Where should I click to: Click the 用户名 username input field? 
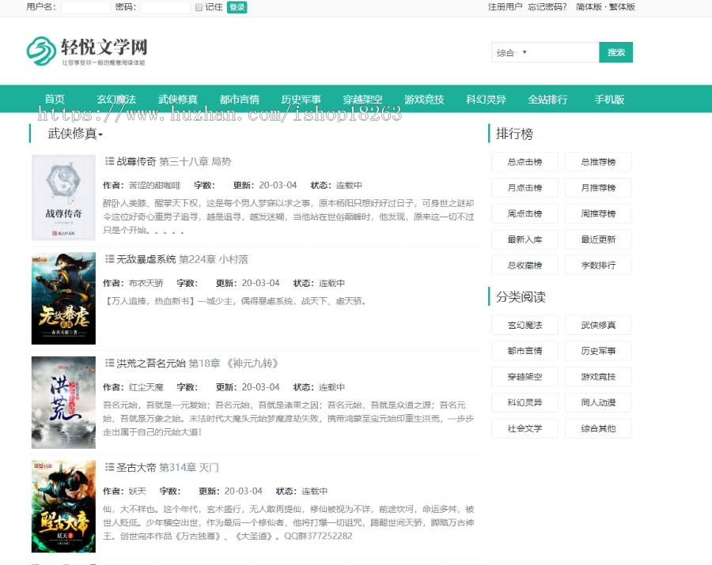coord(85,7)
